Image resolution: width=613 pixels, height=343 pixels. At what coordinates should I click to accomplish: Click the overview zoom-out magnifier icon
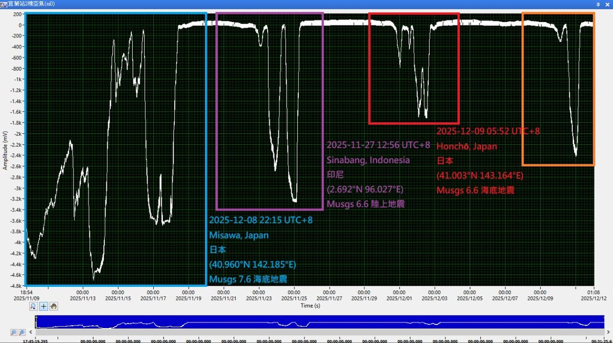tap(14, 332)
